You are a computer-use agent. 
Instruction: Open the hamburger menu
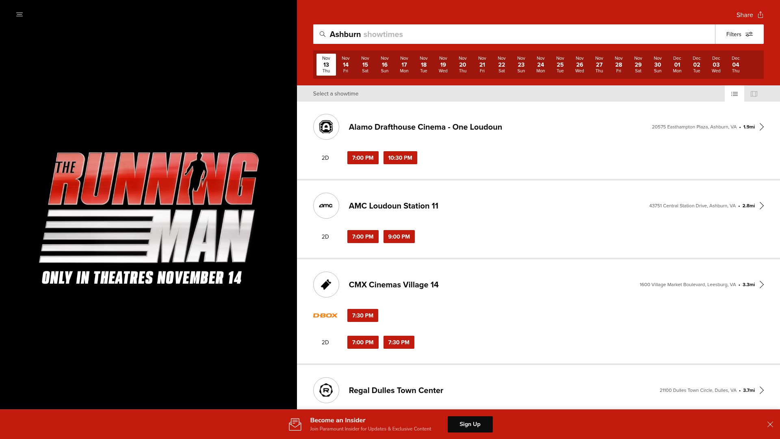19,15
